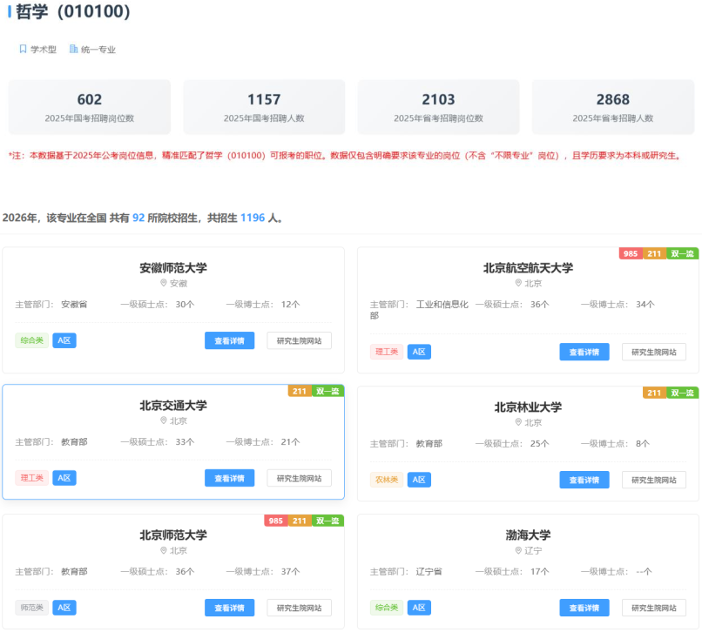Click the location pin under 北京交通大学
The image size is (702, 639).
click(x=164, y=420)
